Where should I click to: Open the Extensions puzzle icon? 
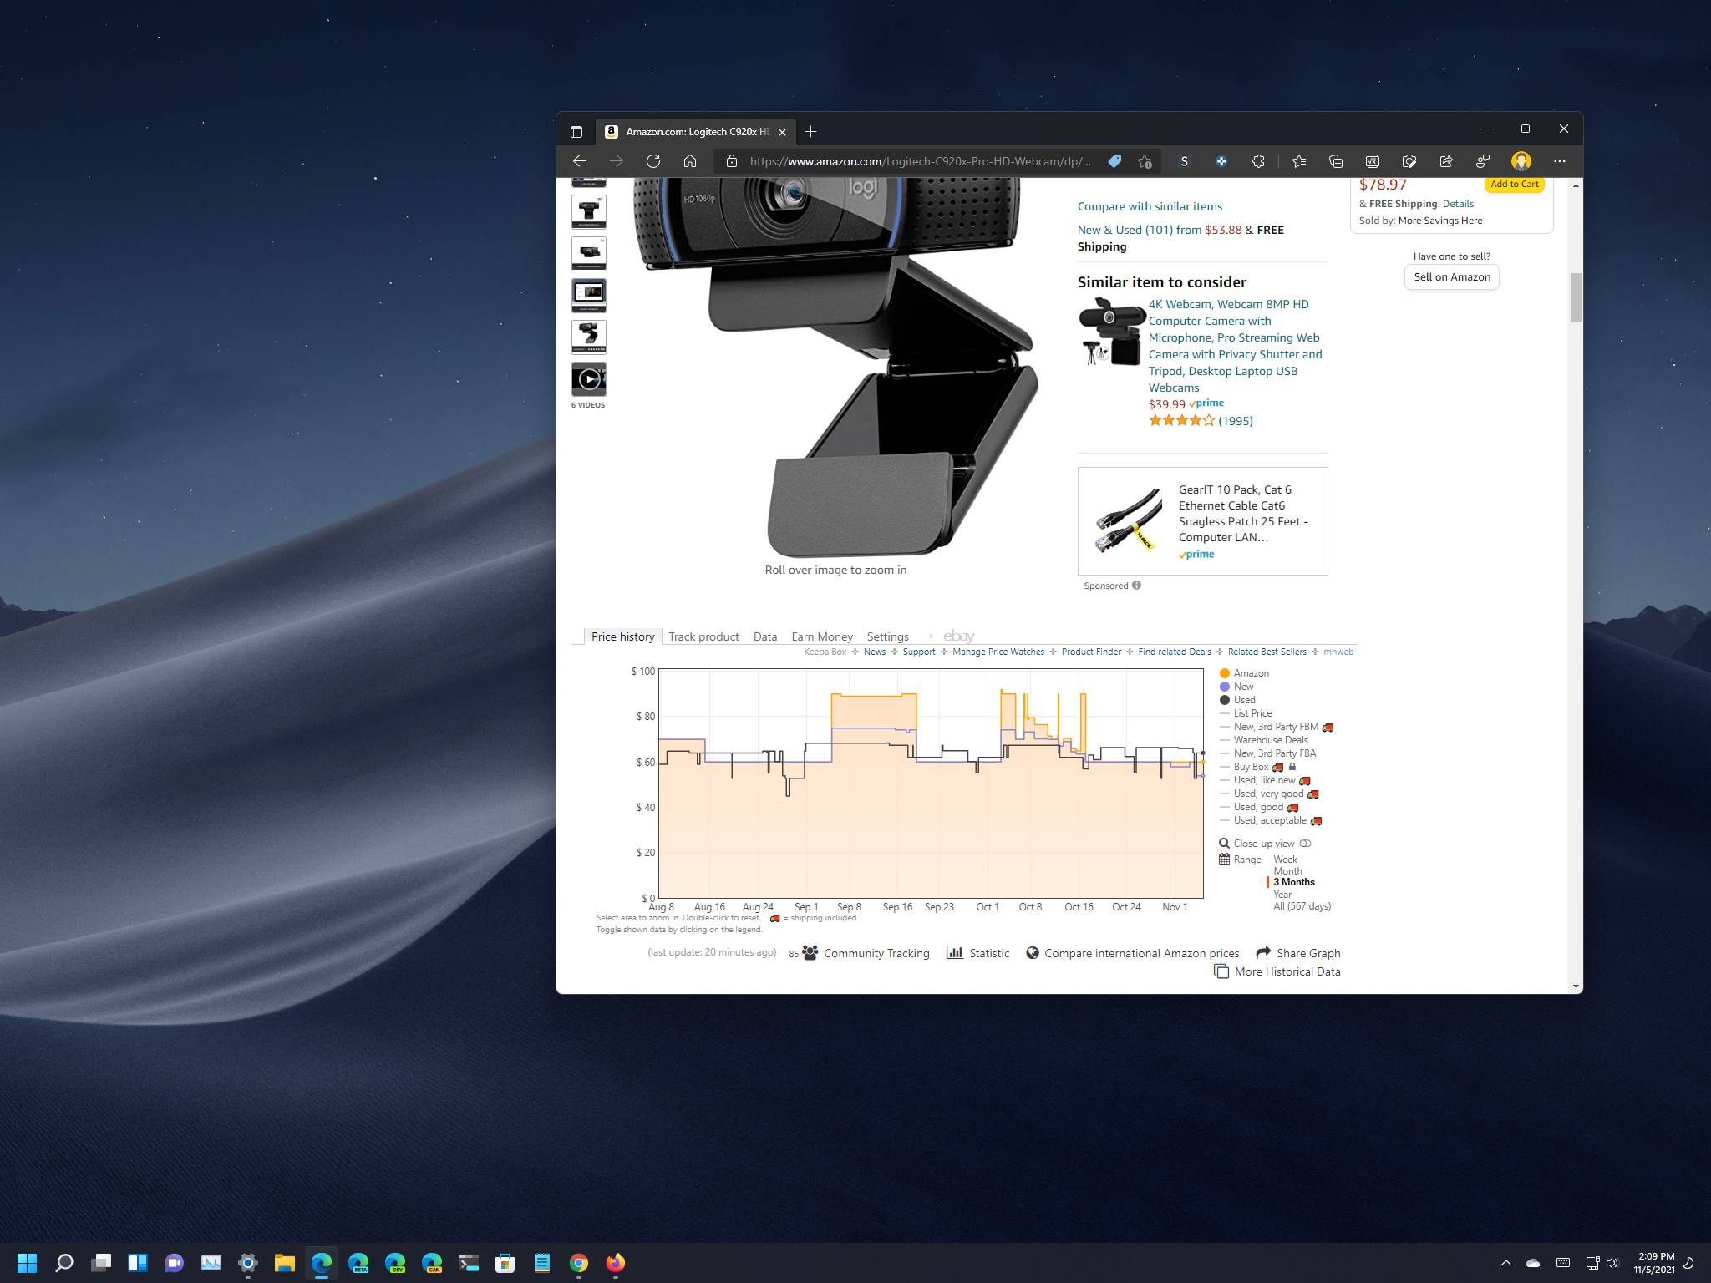pyautogui.click(x=1258, y=161)
